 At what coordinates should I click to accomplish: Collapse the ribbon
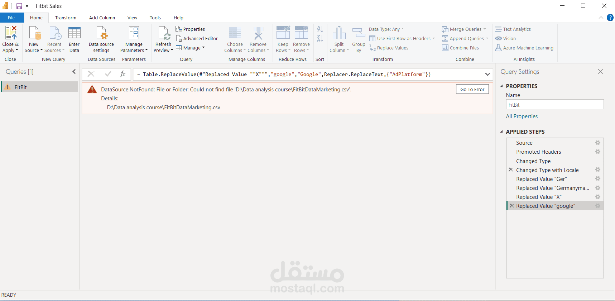click(x=601, y=18)
